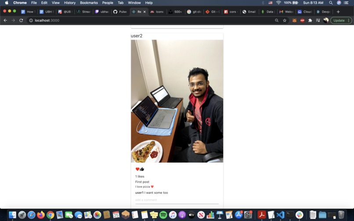Click the Chrome profile avatar
Viewport: 354px width, 221px height.
326,20
